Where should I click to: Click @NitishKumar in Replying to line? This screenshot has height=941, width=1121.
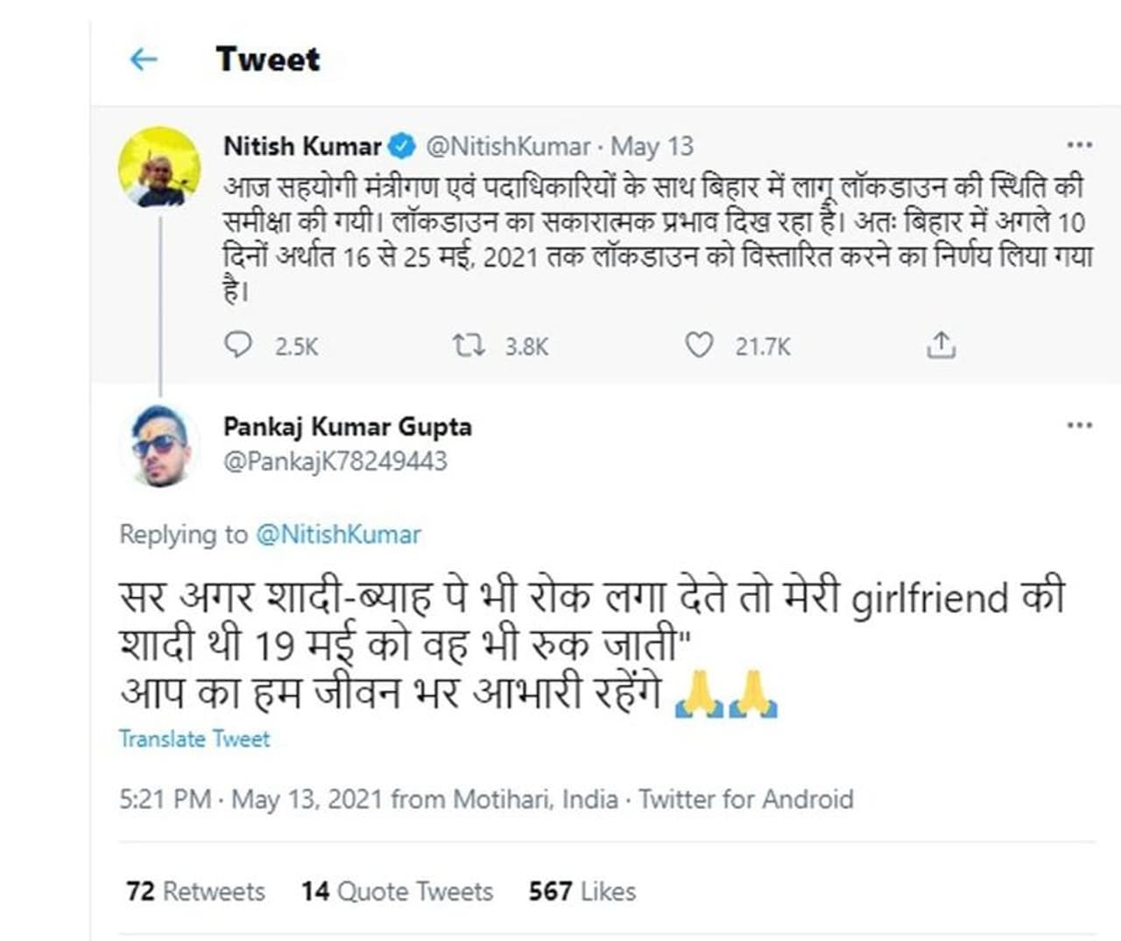pos(338,534)
